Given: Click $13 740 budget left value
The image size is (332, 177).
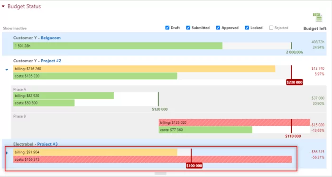Looking at the screenshot, I should pyautogui.click(x=318, y=68).
